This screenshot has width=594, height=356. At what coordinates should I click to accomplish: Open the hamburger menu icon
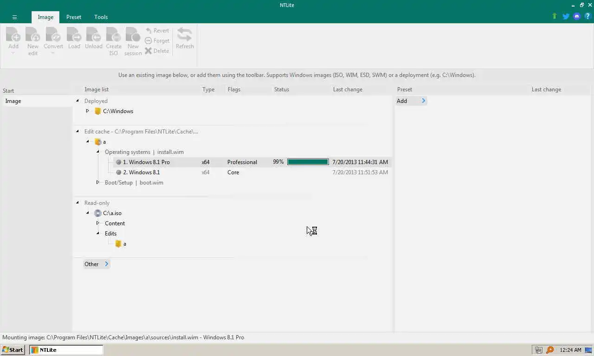(x=14, y=17)
